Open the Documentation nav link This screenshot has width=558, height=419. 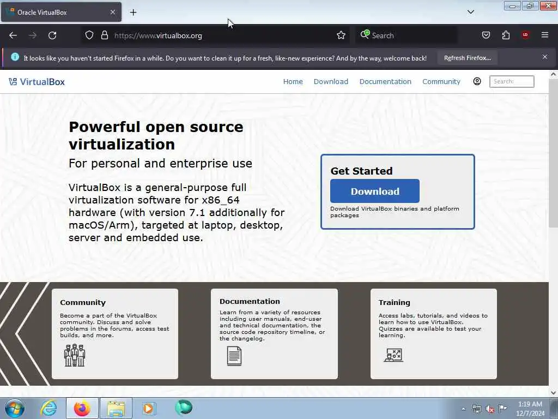[x=385, y=82]
